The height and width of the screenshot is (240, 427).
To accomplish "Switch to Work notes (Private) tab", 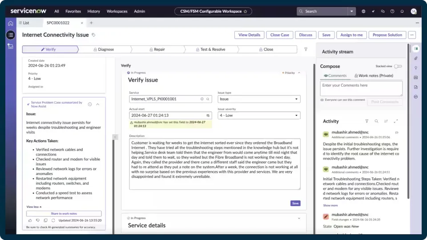I will point(374,76).
